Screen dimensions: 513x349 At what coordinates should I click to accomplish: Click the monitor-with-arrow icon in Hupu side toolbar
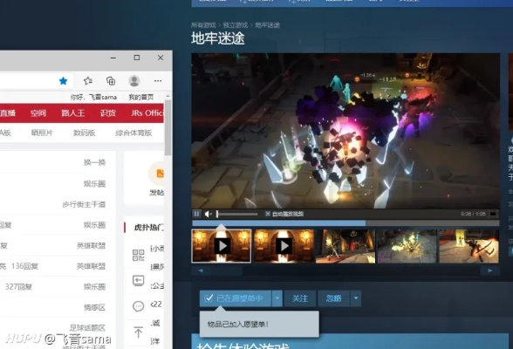click(x=139, y=280)
